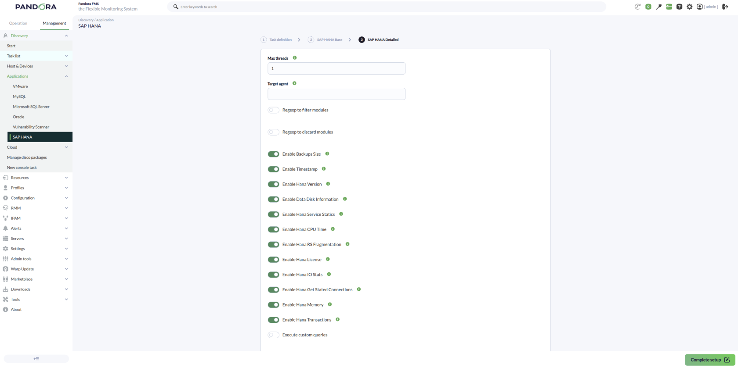Show info for Enable Hana Version
Screen dimensions: 738x368
click(x=328, y=184)
